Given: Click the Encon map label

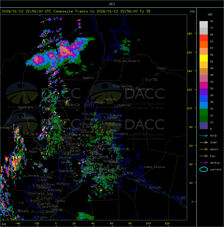Looking at the screenshot, I should (162, 68).
